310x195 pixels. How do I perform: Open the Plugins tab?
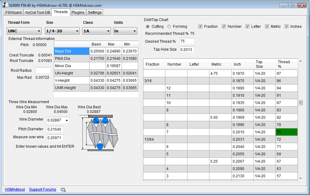(78, 13)
